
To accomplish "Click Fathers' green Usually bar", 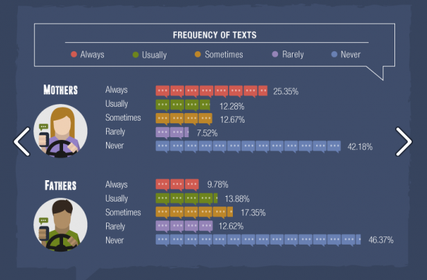I will click(x=186, y=198).
